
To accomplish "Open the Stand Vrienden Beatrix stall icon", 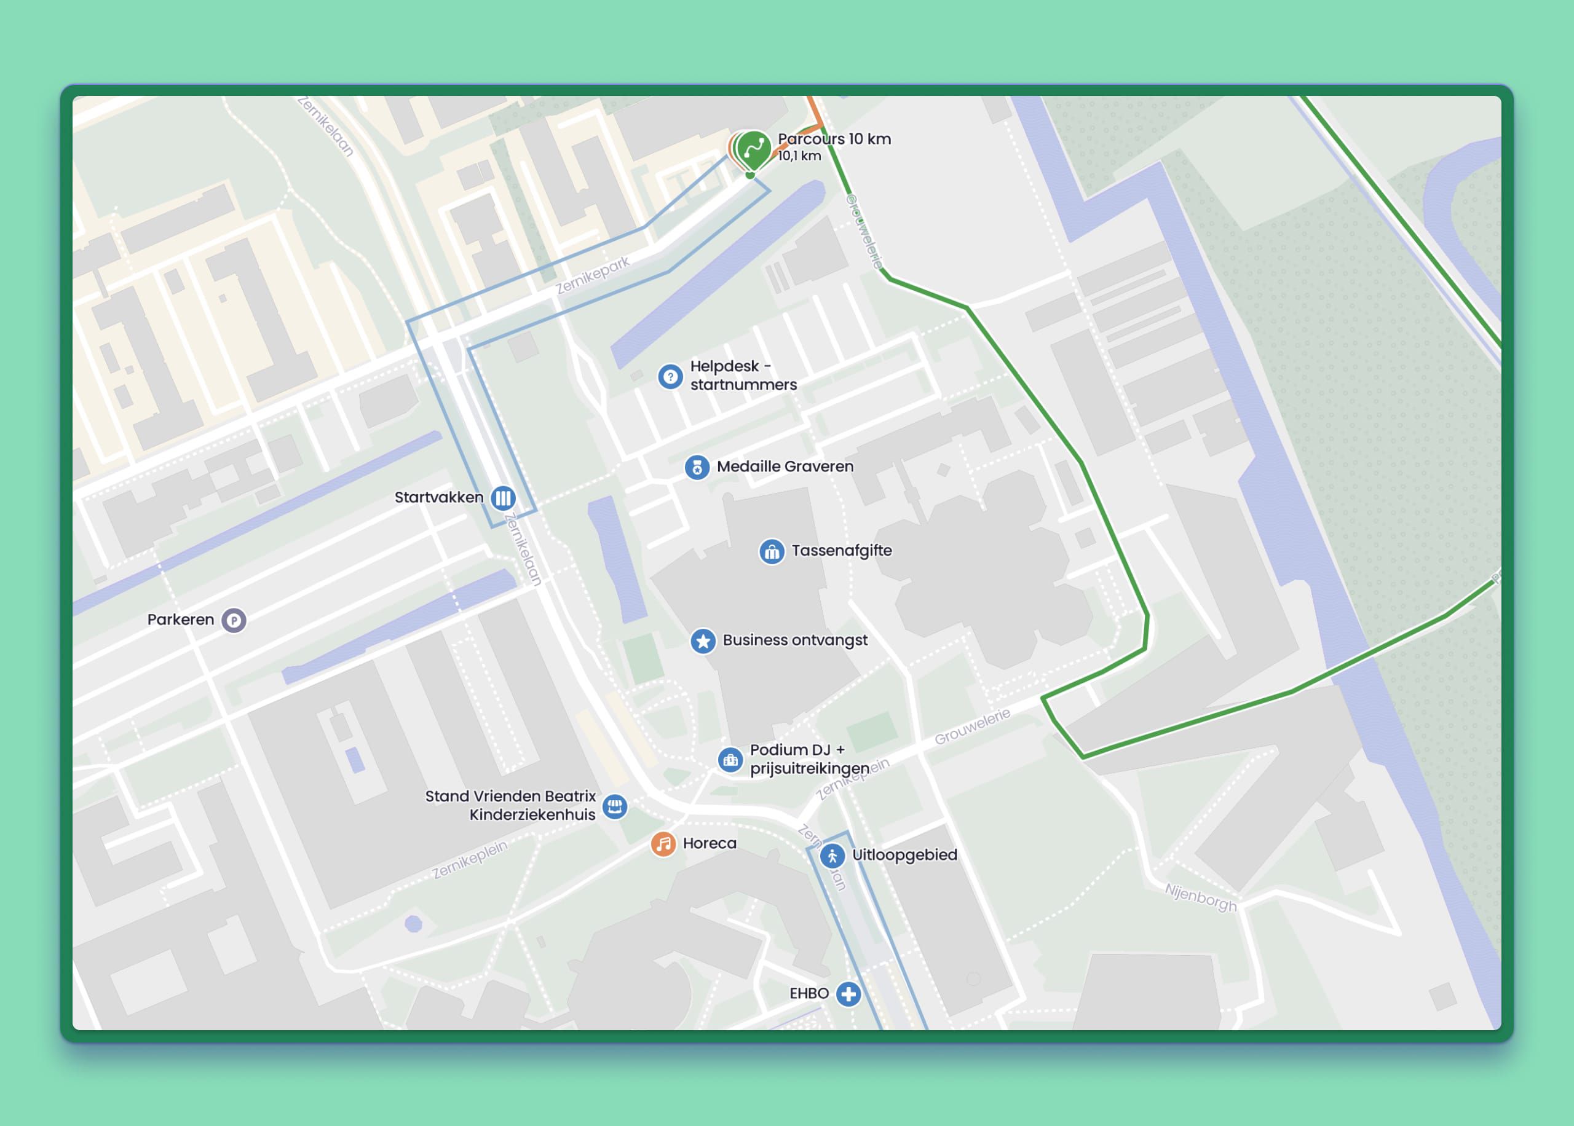I will [x=614, y=806].
